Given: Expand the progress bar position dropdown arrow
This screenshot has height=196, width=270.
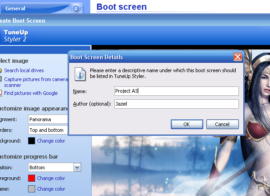Looking at the screenshot, I should click(77, 167).
